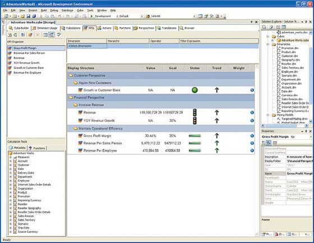Expand the Measures node in Metadata tree

click(11, 157)
